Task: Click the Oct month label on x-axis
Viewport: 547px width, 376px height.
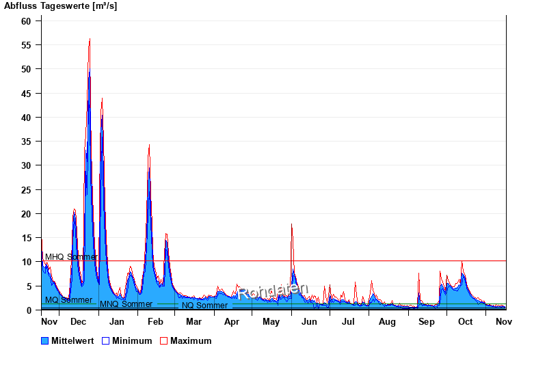Action: 465,321
